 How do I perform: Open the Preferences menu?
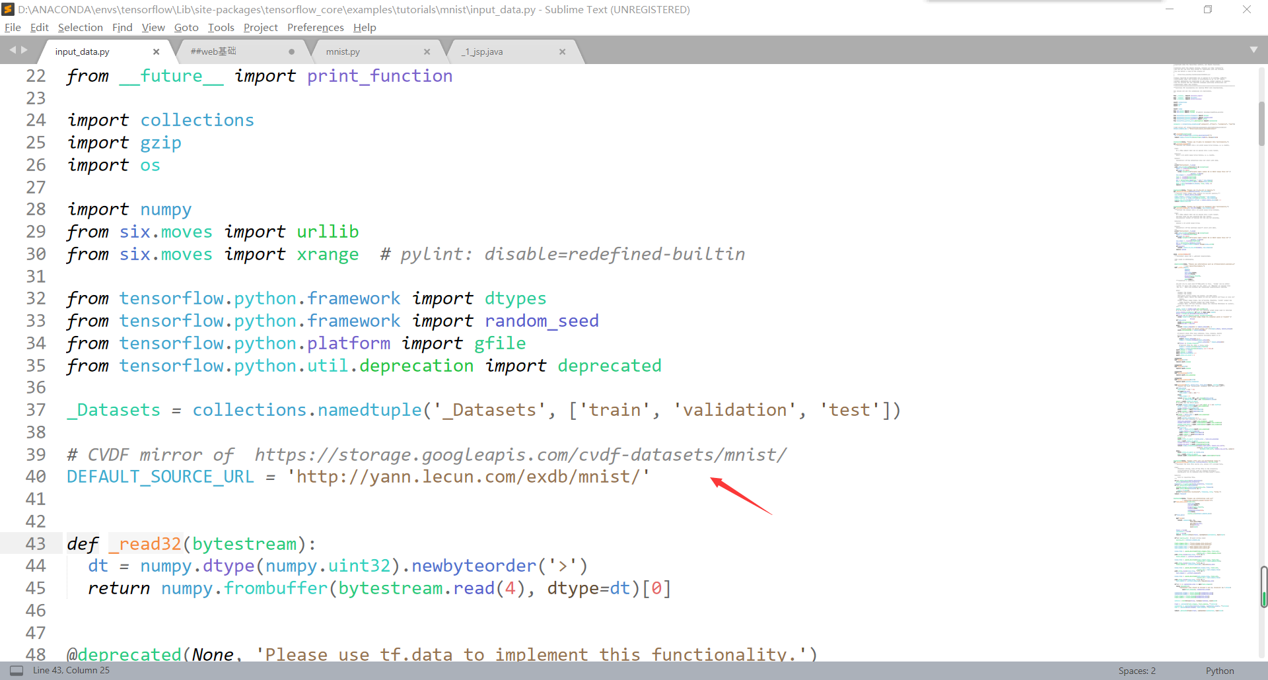(x=316, y=27)
